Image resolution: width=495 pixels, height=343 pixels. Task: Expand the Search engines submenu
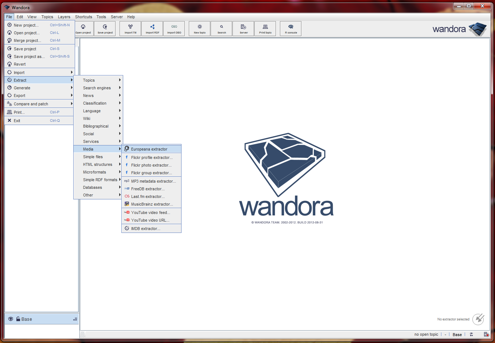click(98, 88)
